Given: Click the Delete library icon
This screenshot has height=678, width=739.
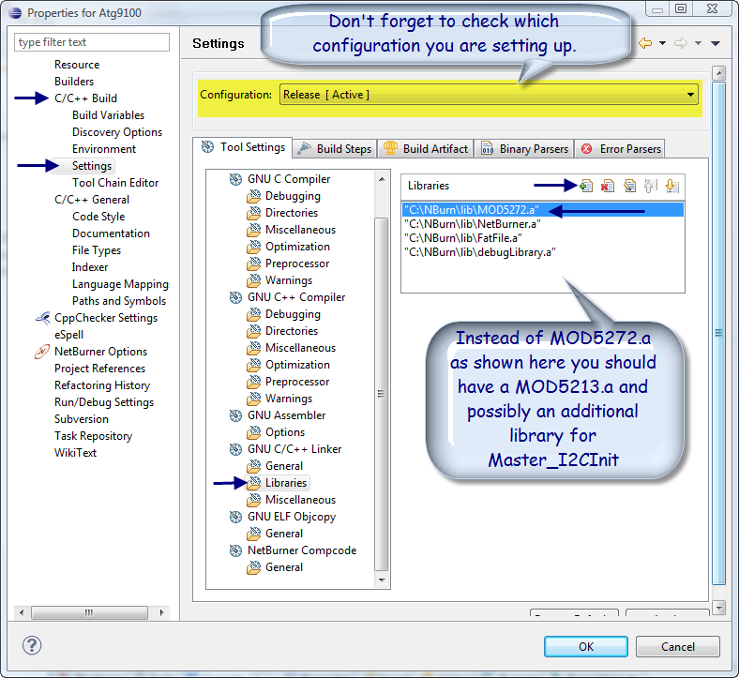Looking at the screenshot, I should tap(608, 186).
